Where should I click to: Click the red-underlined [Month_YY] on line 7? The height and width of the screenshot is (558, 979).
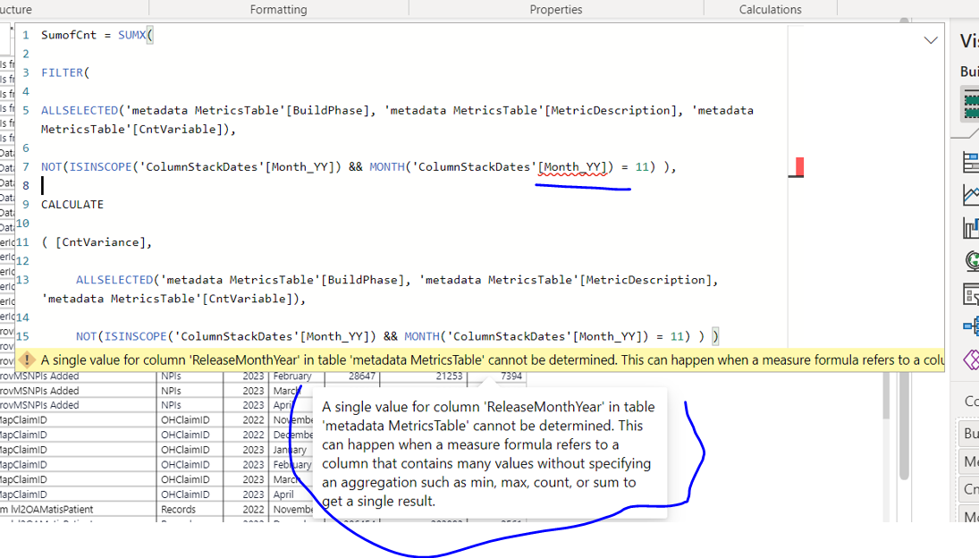click(572, 166)
